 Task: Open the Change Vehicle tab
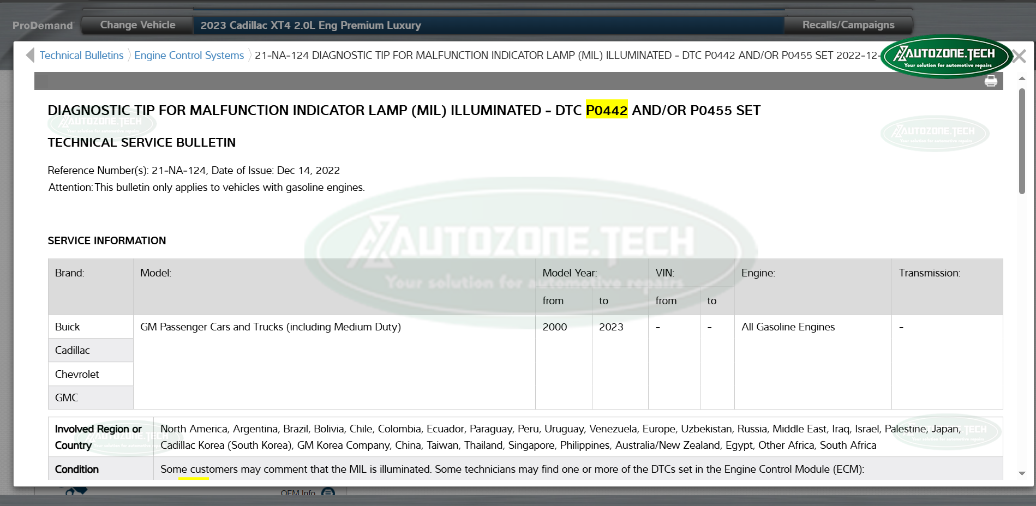(x=137, y=25)
